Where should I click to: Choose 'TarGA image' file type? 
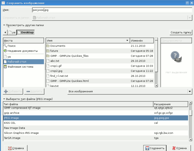click(78, 138)
